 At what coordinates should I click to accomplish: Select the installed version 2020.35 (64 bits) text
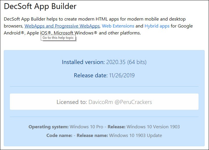[x=126, y=62]
